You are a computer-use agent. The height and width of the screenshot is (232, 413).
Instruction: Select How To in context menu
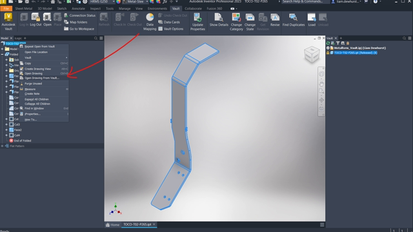coord(44,120)
